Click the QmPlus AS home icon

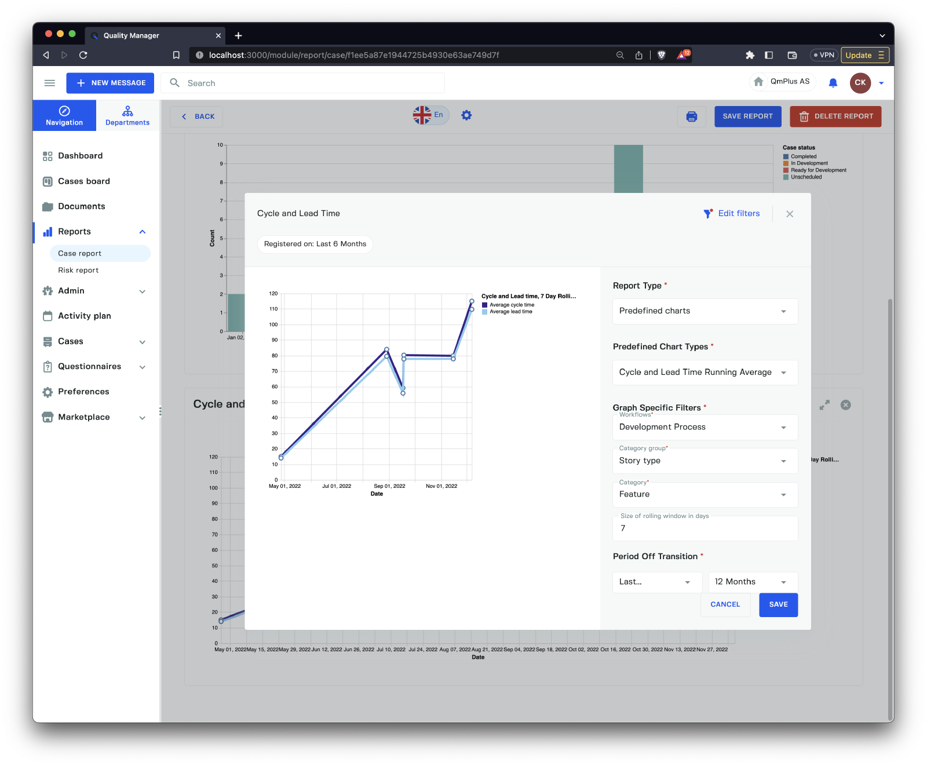tap(758, 82)
